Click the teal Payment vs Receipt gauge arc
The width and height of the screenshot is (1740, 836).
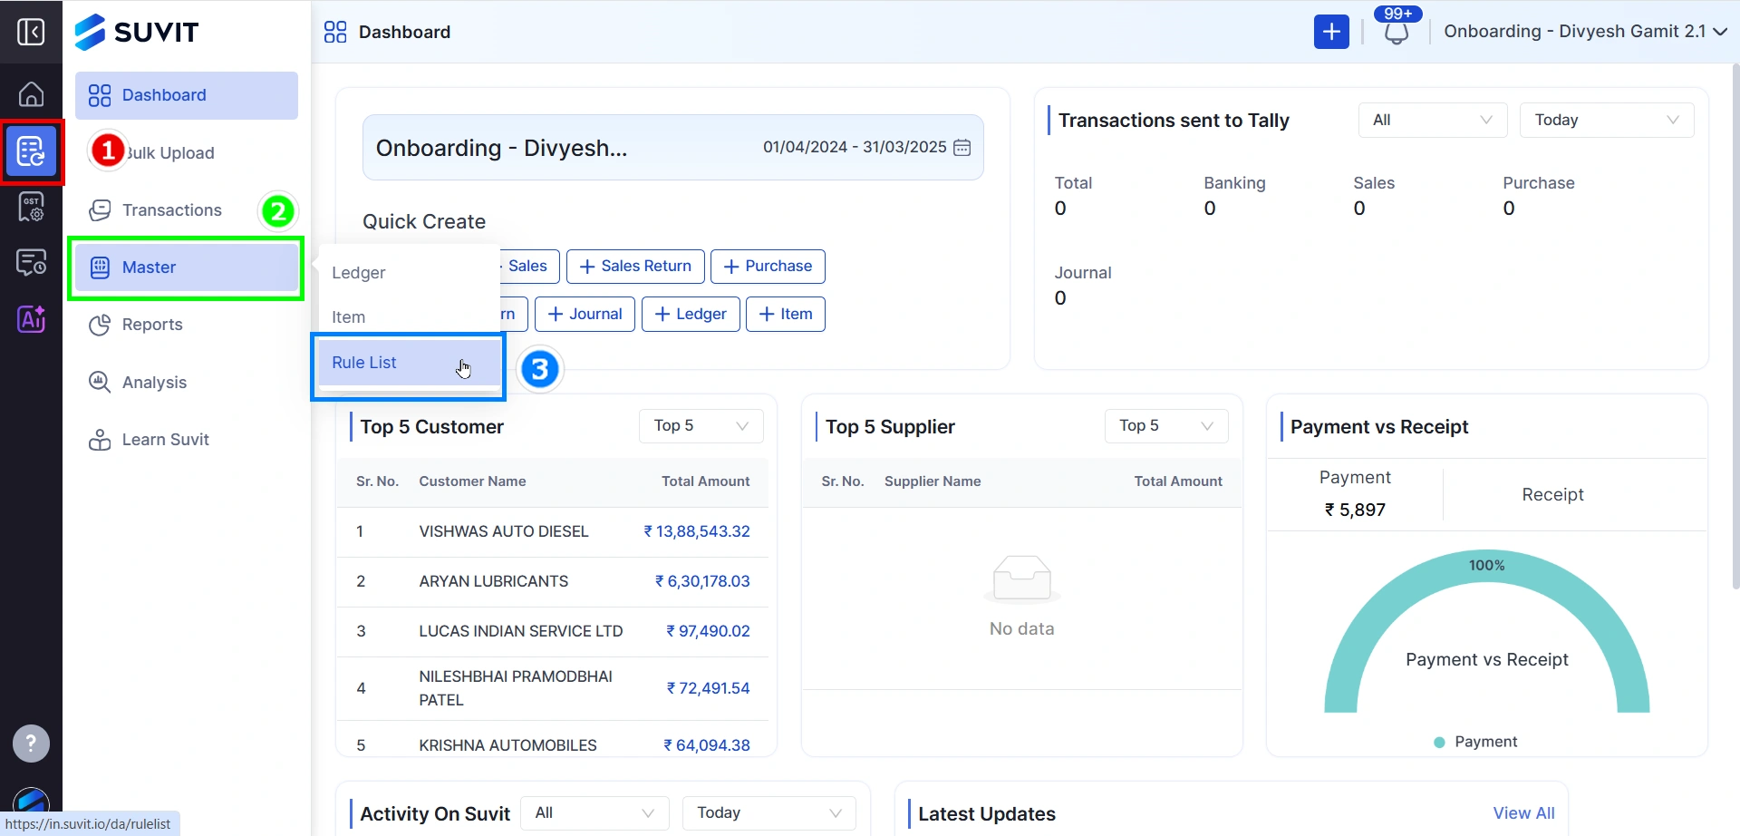coord(1486,565)
